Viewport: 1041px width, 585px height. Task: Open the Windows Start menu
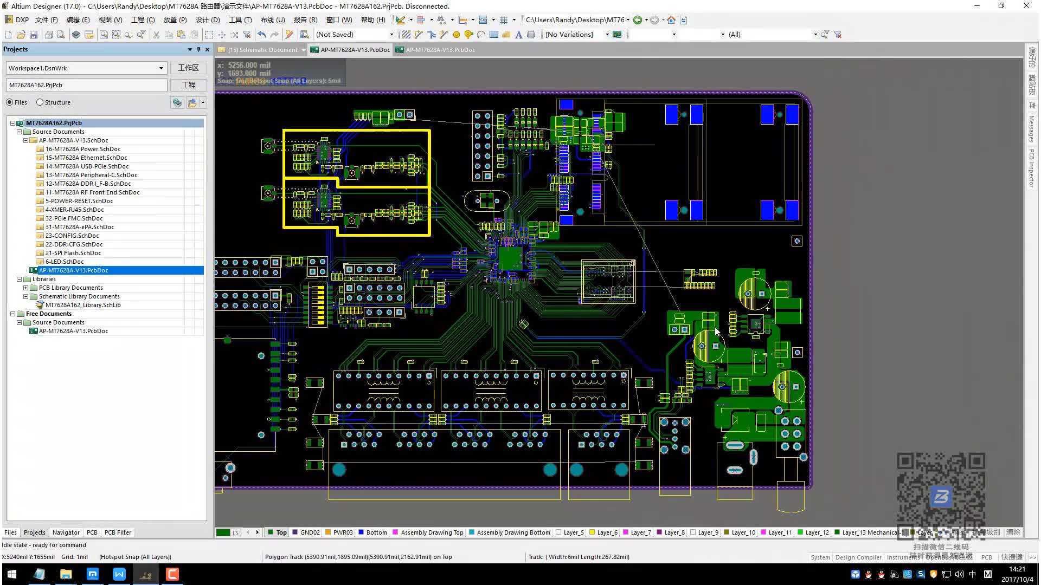click(x=12, y=574)
